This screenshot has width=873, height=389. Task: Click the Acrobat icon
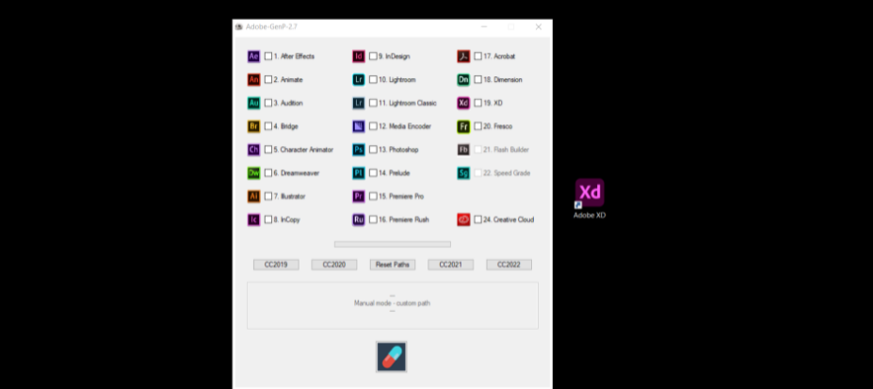pos(463,57)
